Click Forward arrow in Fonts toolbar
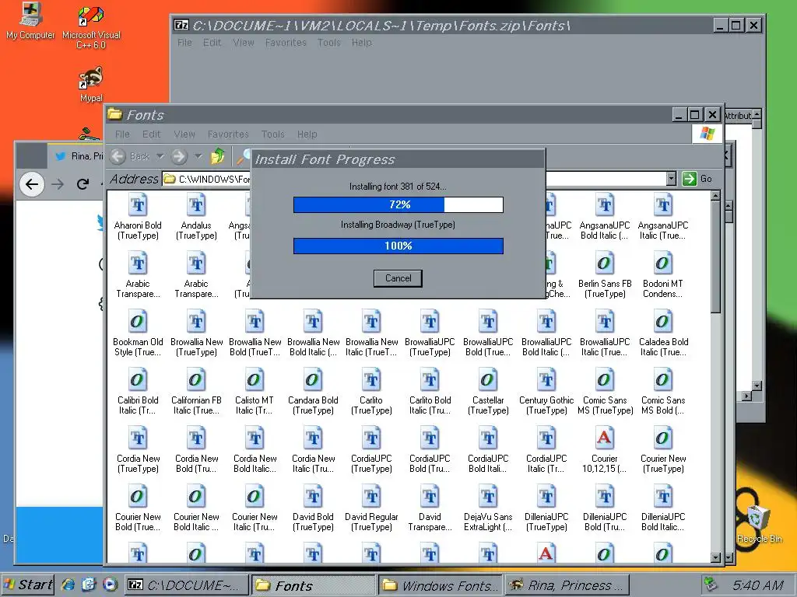This screenshot has height=597, width=797. 179,156
